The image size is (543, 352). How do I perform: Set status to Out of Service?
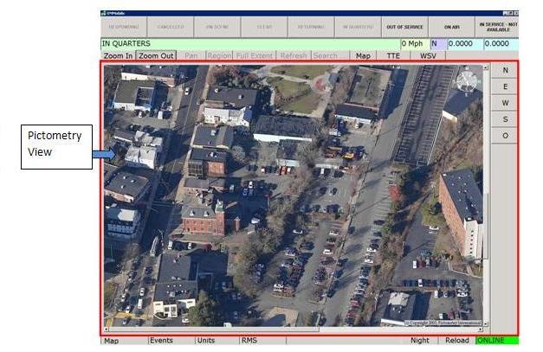[404, 27]
